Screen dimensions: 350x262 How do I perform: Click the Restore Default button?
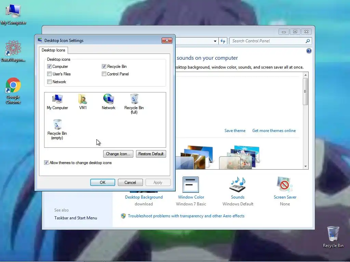coord(151,154)
